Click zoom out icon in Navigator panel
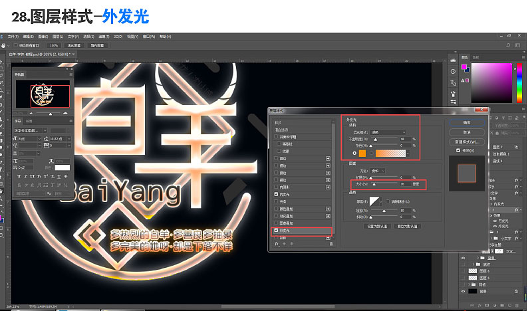Viewport: 532px width, 311px height. pos(31,113)
